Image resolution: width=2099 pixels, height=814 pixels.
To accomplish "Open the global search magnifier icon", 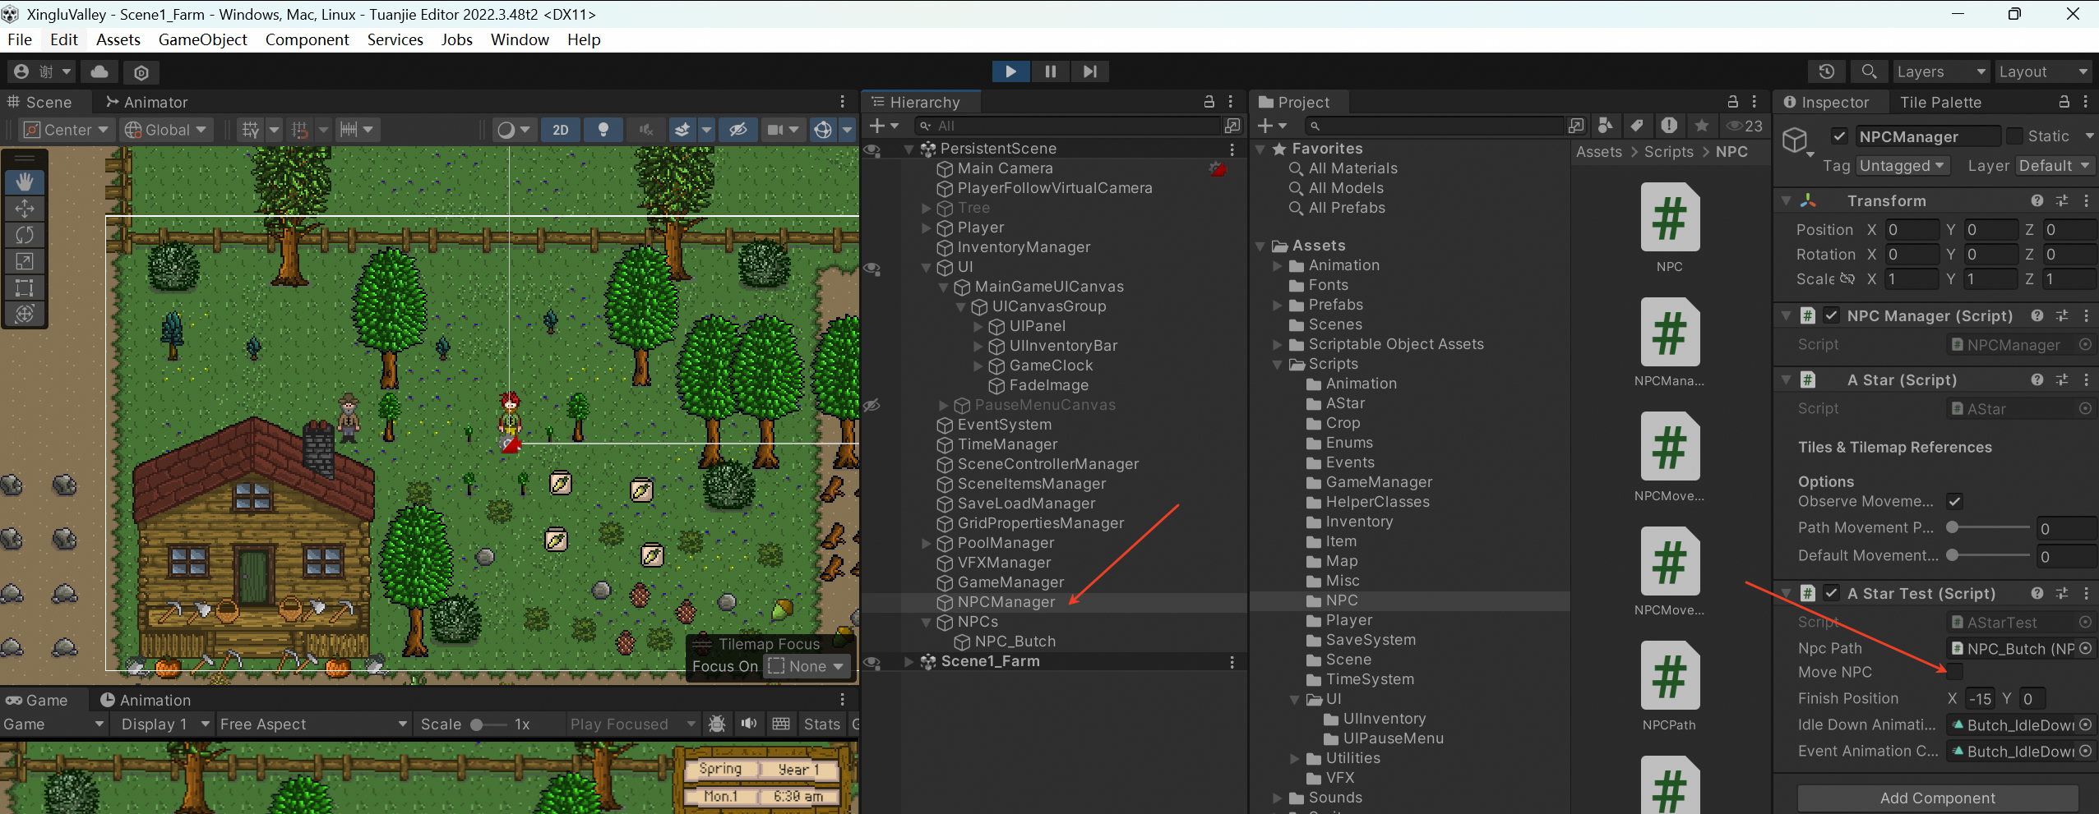I will point(1868,71).
